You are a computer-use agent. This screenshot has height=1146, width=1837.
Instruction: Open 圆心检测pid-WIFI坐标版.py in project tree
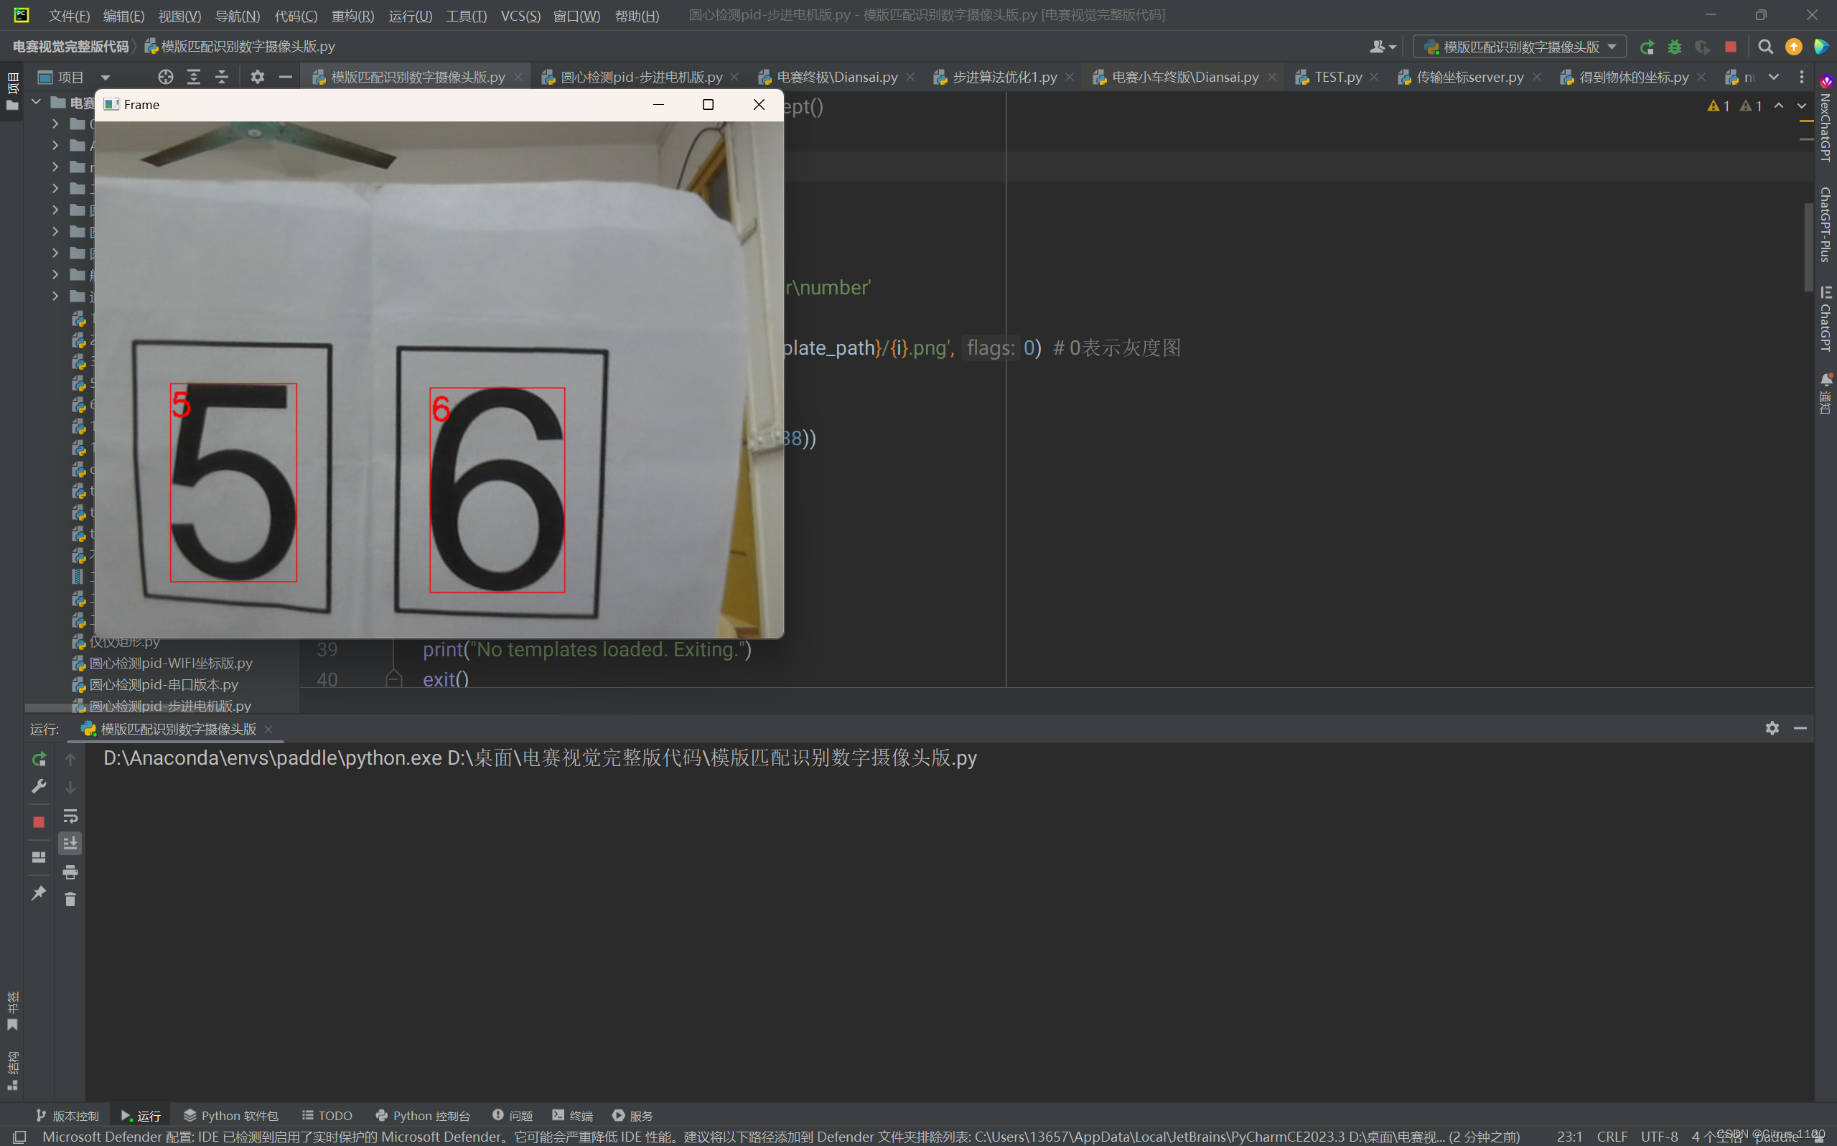pyautogui.click(x=170, y=663)
